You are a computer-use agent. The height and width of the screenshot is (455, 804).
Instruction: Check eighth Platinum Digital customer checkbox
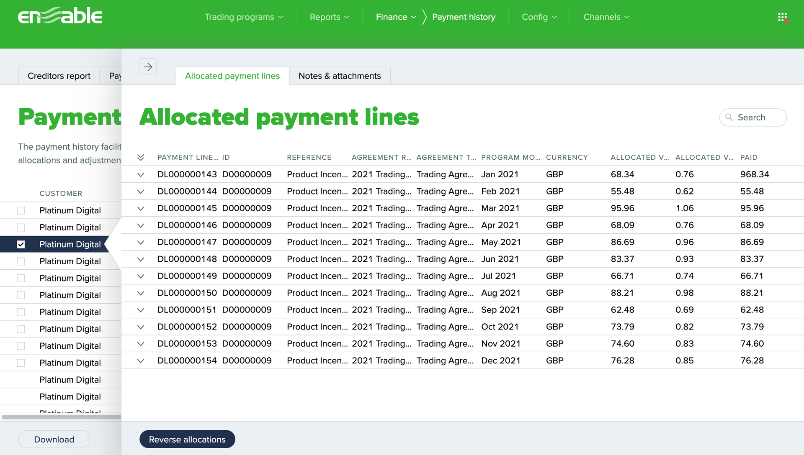pyautogui.click(x=21, y=329)
